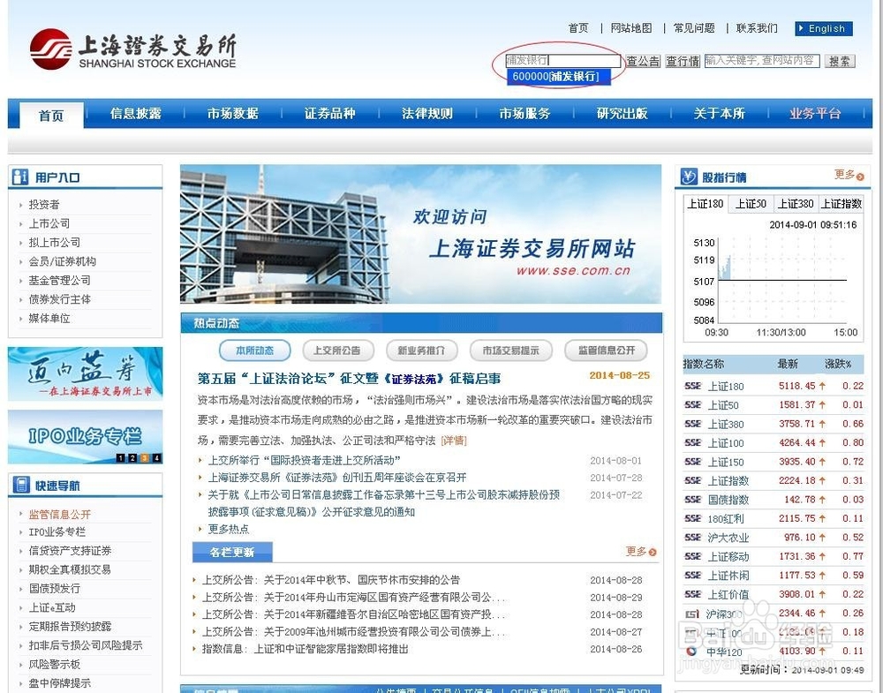Click the welcome banner www.sse.com.cn image

click(420, 234)
